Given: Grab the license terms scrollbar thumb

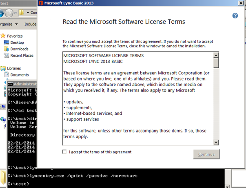Looking at the screenshot, I should point(216,63).
